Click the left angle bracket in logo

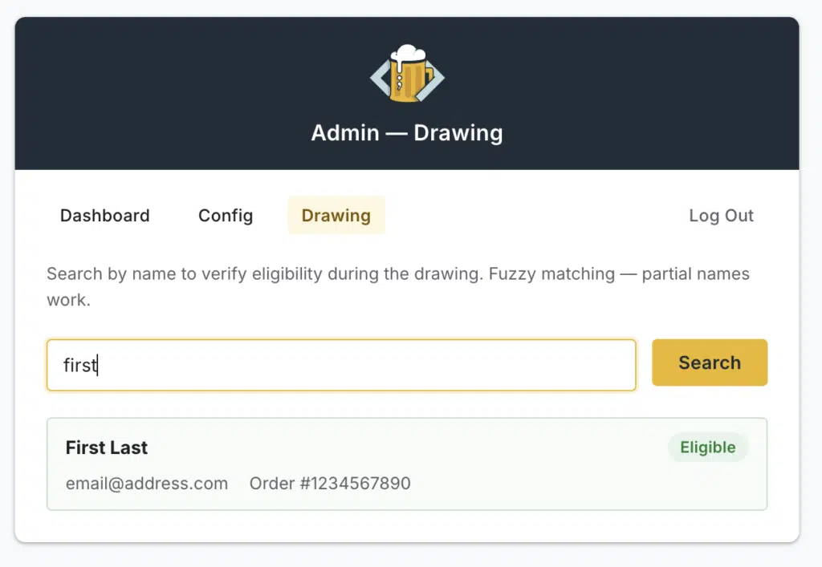(x=379, y=77)
